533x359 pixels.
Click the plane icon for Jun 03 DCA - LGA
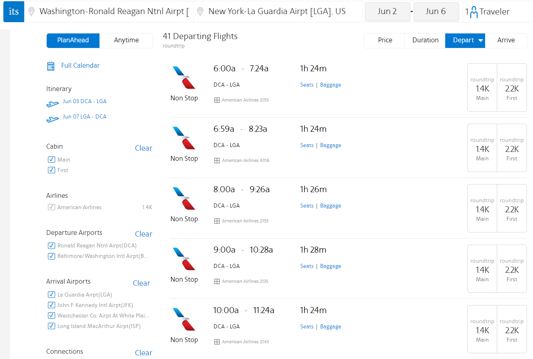coord(52,104)
